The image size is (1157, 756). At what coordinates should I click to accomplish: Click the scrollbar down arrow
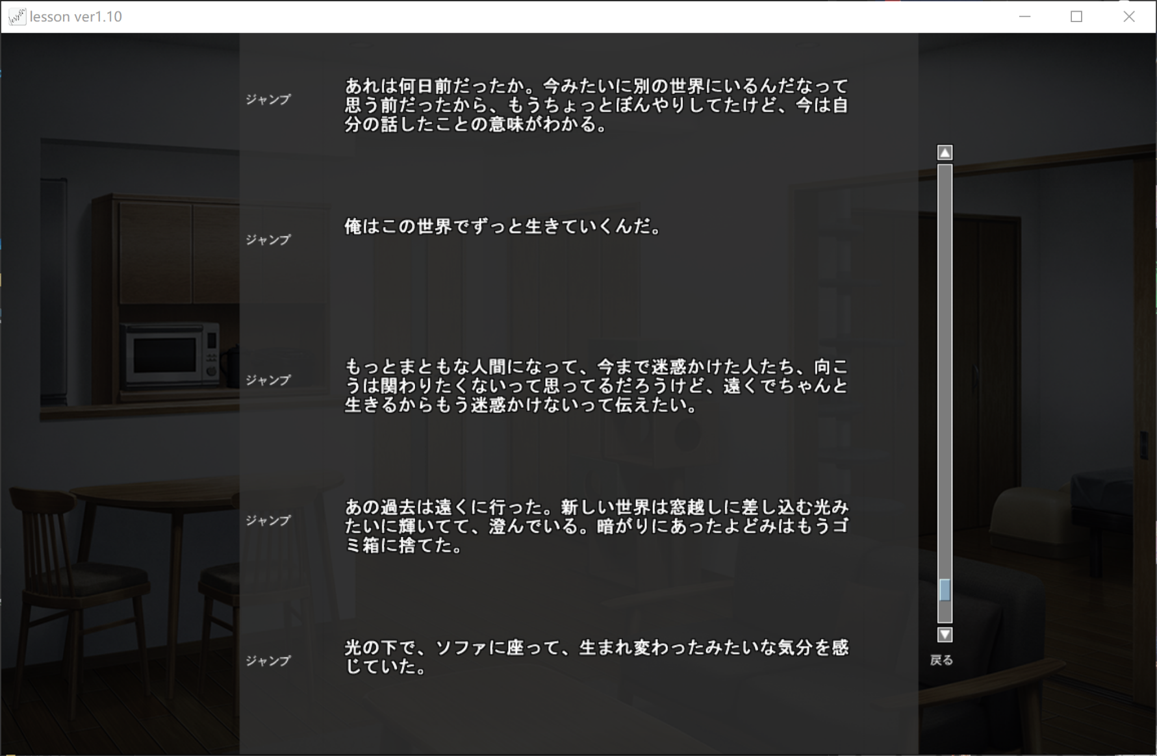pos(945,635)
